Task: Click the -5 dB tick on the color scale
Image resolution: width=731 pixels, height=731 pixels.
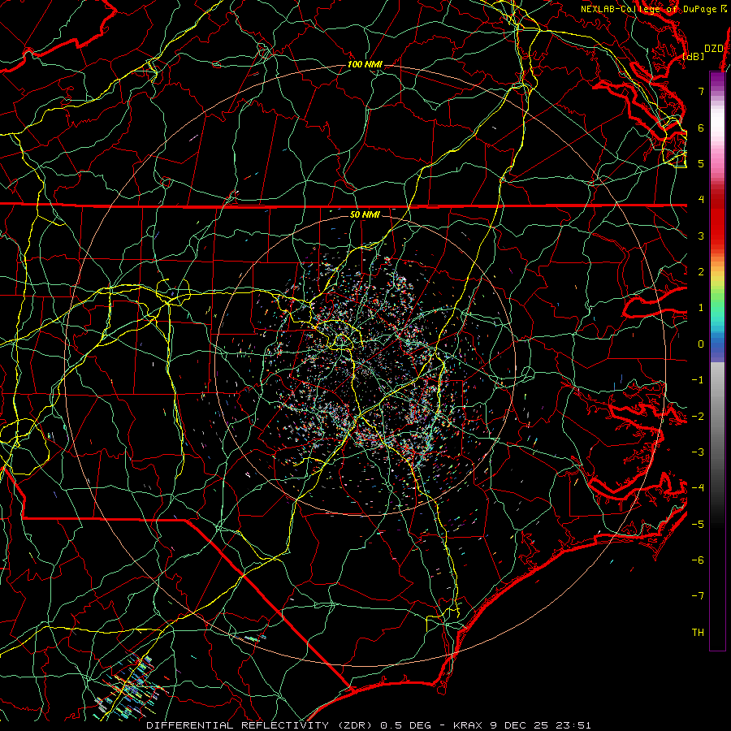Action: point(698,525)
